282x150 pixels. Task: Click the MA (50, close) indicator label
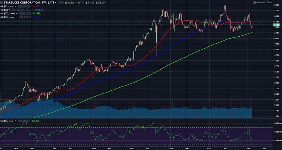tap(7, 6)
